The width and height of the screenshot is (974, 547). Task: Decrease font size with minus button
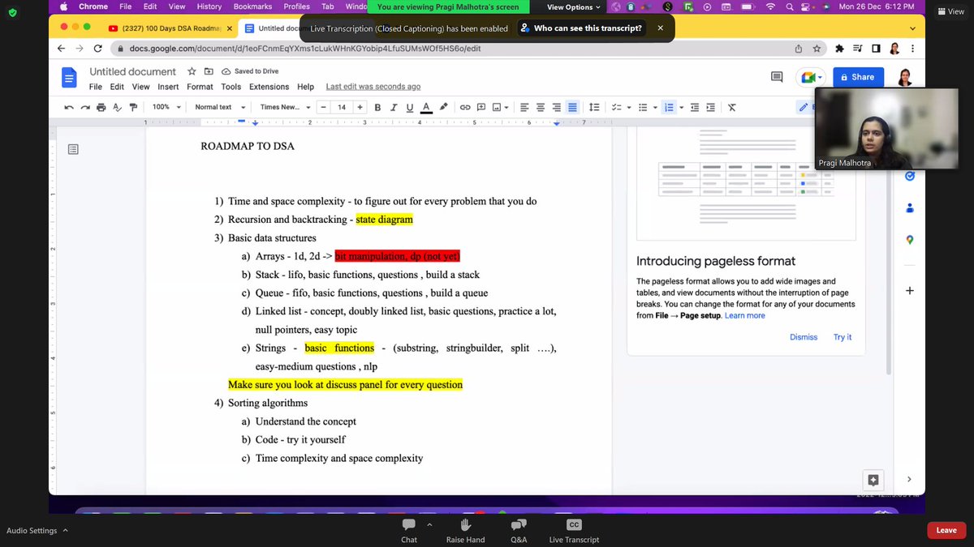[323, 107]
